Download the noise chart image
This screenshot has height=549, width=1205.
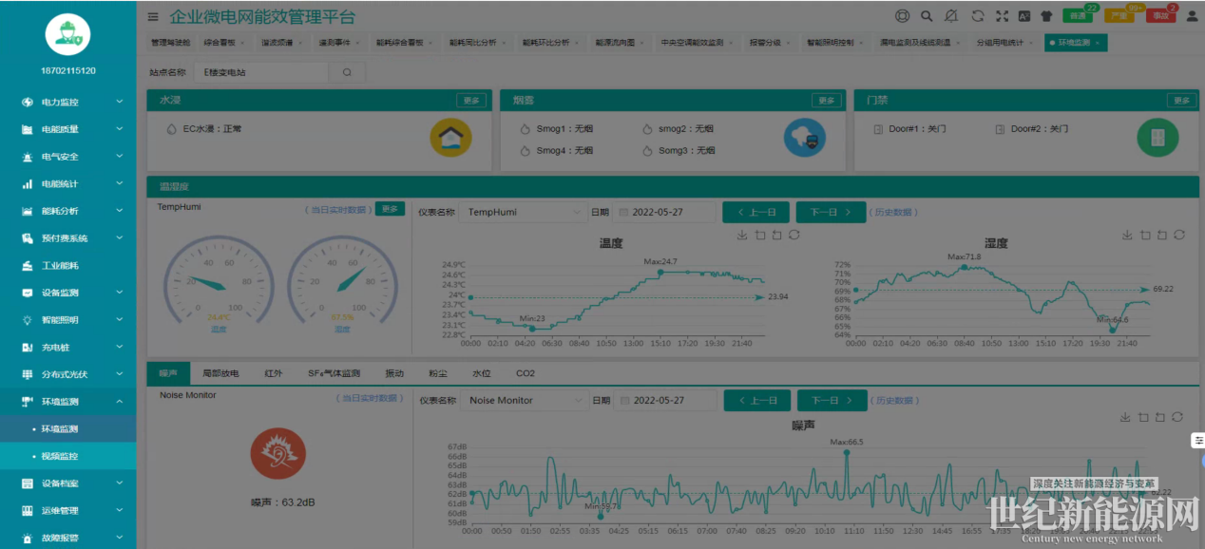tap(1127, 417)
